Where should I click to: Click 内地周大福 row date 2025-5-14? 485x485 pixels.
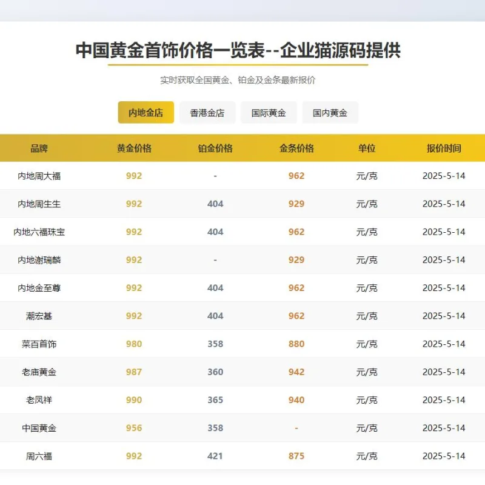(444, 176)
